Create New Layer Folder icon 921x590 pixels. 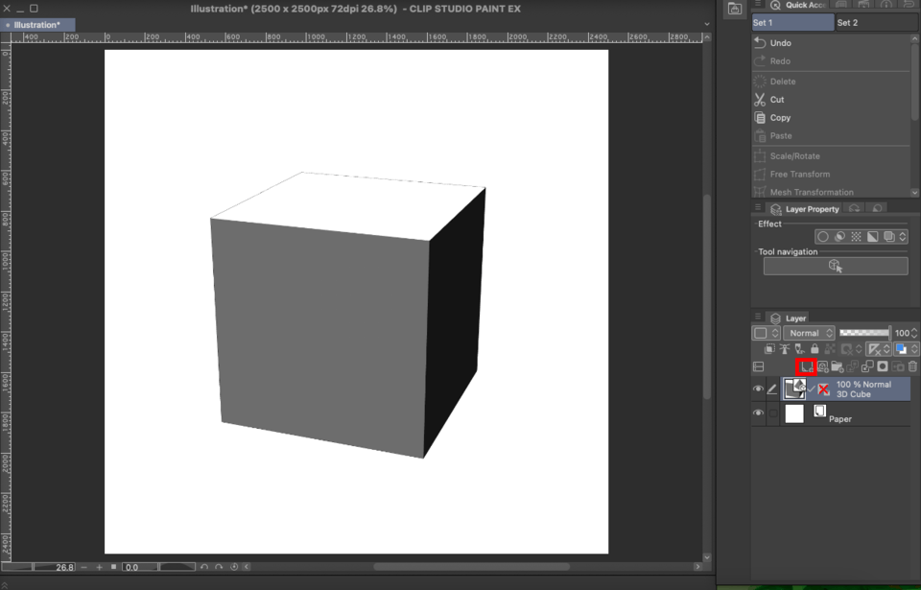coord(838,366)
